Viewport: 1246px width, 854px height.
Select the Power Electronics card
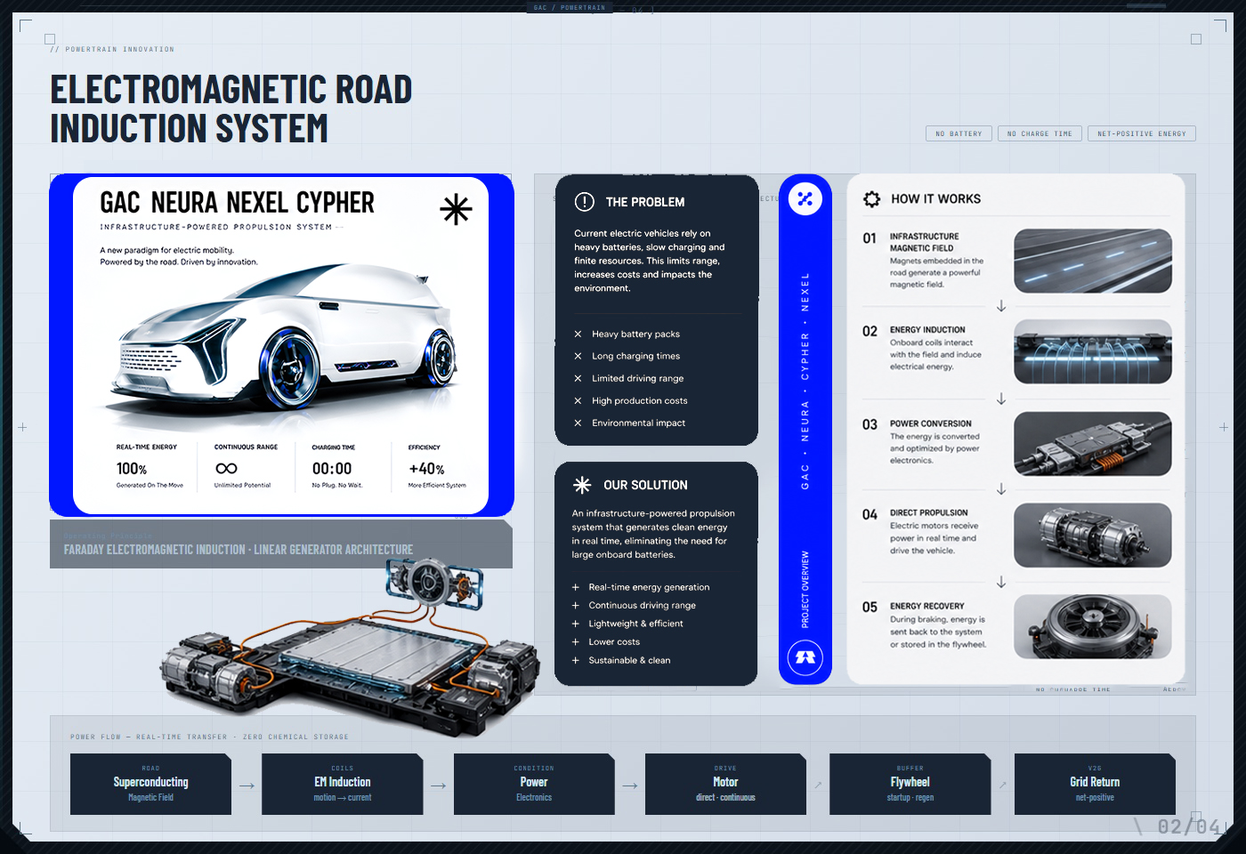pyautogui.click(x=534, y=784)
